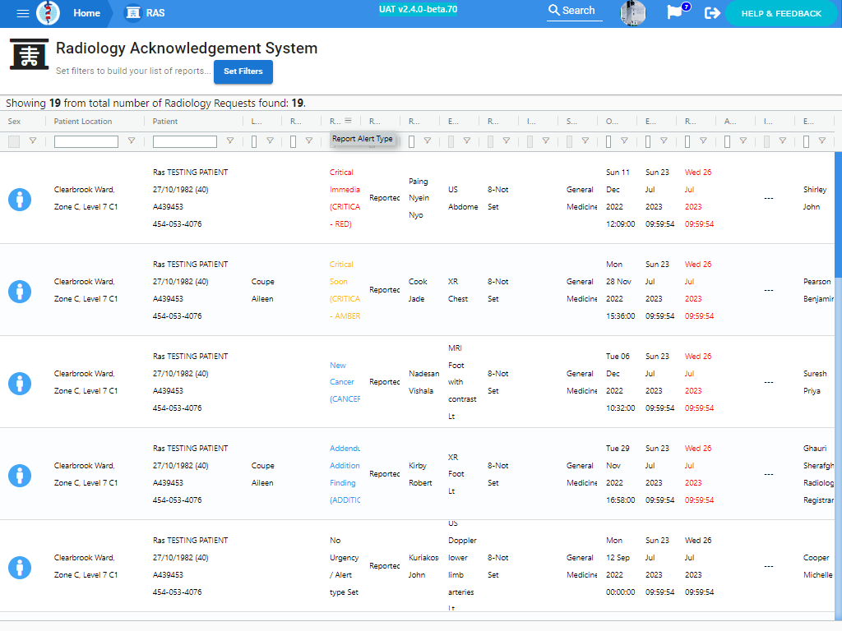842x631 pixels.
Task: Click the patient icon in the US Doppler row
Action: tap(20, 568)
